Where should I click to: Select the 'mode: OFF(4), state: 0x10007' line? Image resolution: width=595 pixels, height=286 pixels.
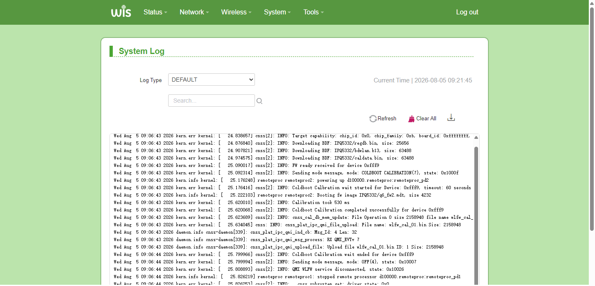(265, 262)
